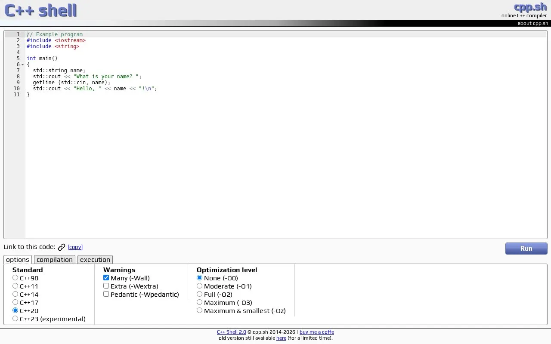Select Maximum (-O3) optimization
Image resolution: width=551 pixels, height=344 pixels.
pos(200,302)
